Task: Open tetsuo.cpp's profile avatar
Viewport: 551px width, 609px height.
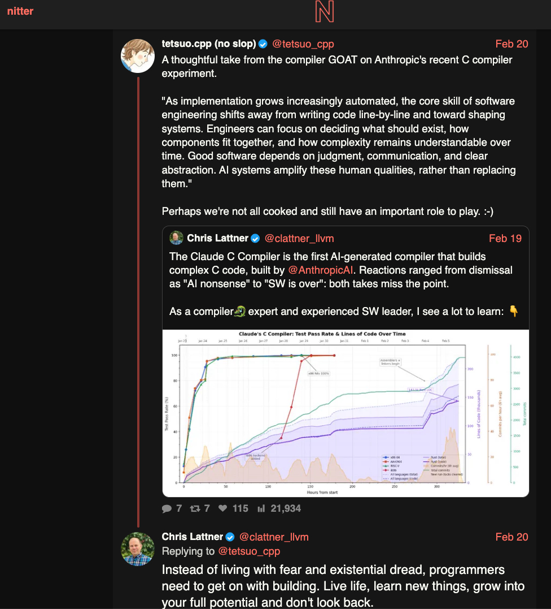Action: pyautogui.click(x=138, y=56)
